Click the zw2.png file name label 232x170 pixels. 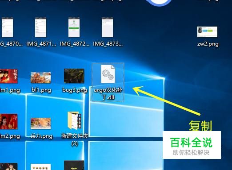coord(208,44)
